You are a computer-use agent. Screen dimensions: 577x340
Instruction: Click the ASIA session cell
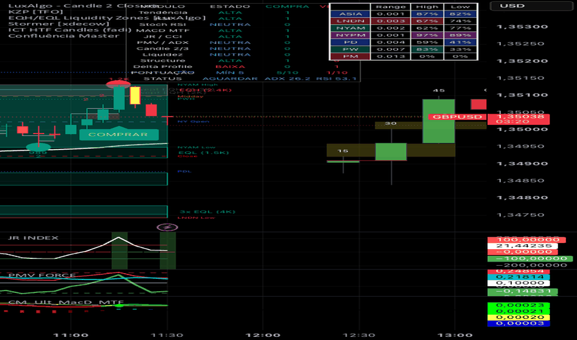click(350, 14)
